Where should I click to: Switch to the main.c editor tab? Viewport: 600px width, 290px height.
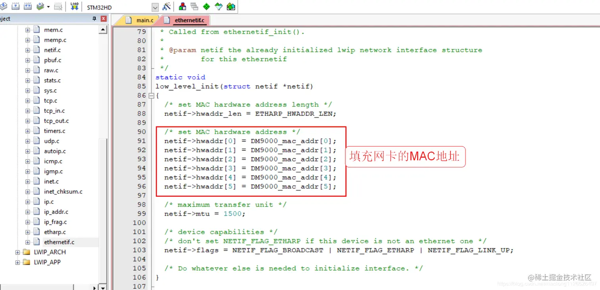(140, 20)
